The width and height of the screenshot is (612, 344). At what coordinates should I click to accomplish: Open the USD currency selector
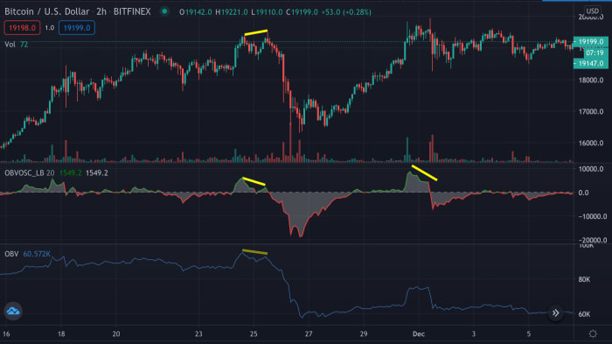coord(593,11)
